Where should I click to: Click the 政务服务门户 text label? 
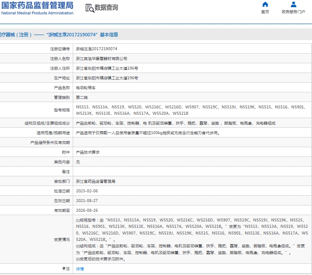(x=293, y=12)
